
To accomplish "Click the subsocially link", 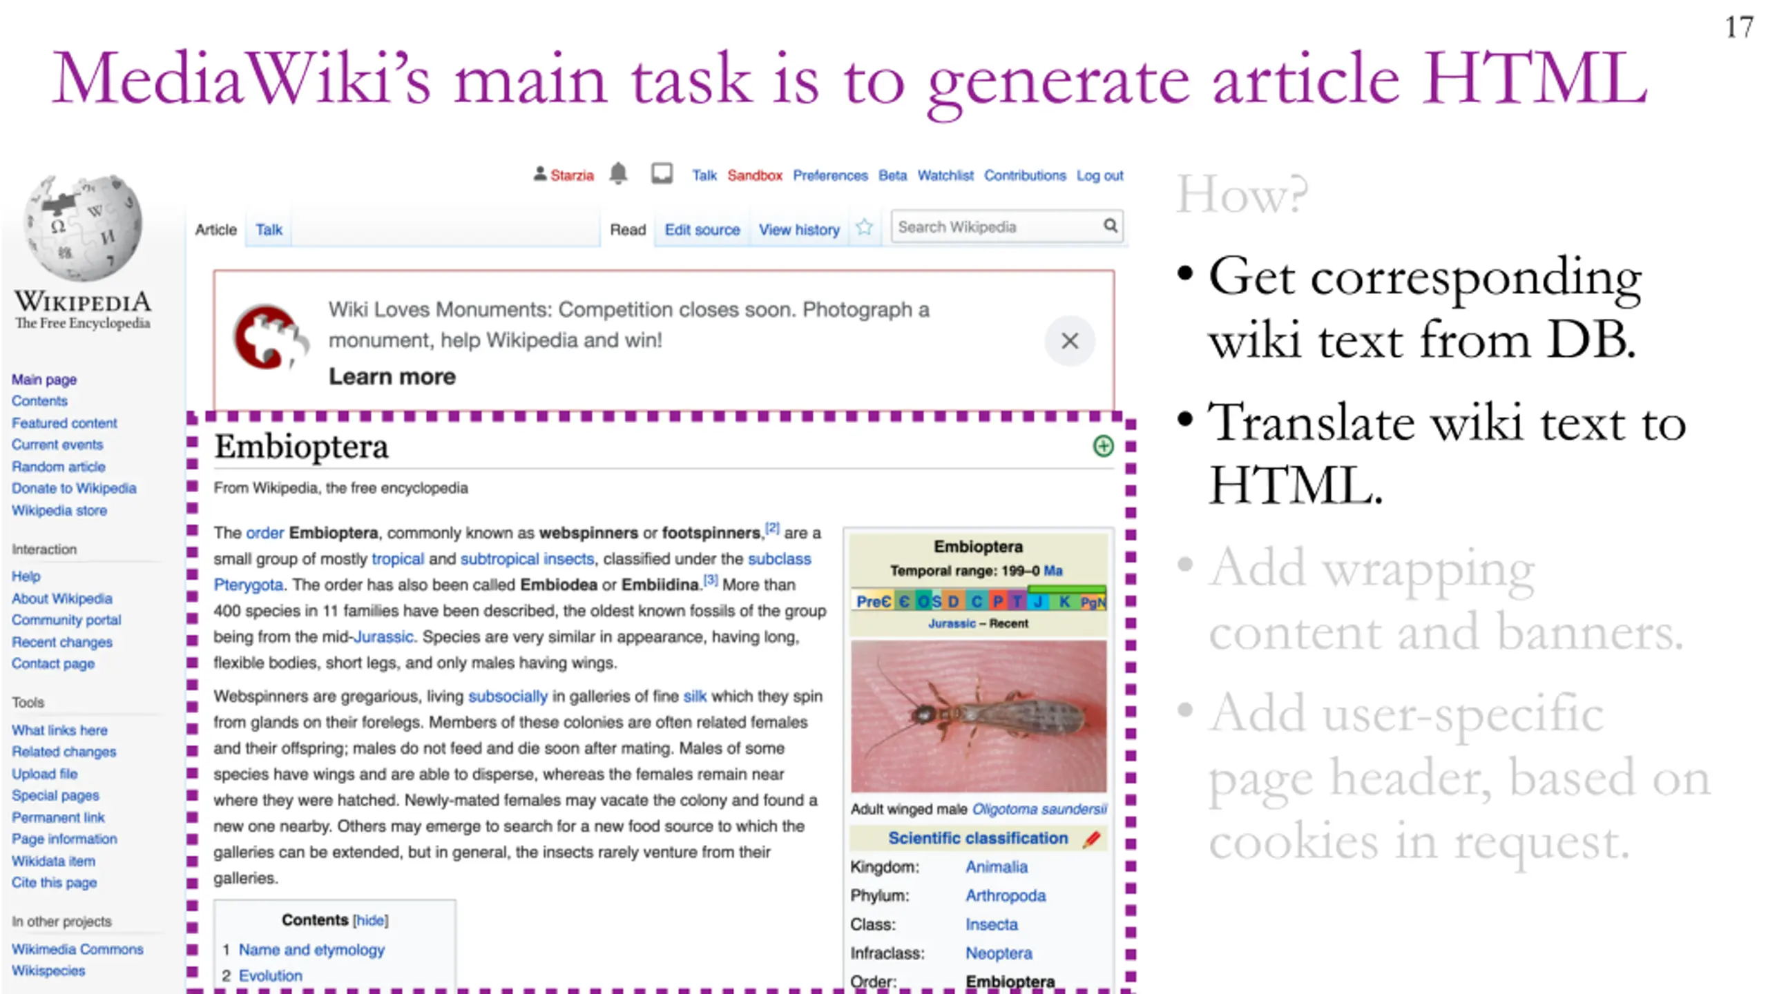I will pos(508,696).
